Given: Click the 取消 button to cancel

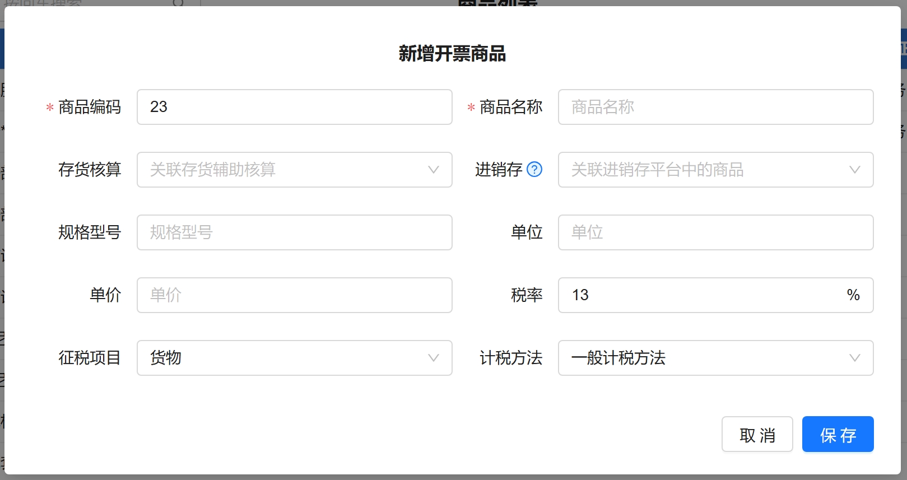Looking at the screenshot, I should (x=757, y=434).
